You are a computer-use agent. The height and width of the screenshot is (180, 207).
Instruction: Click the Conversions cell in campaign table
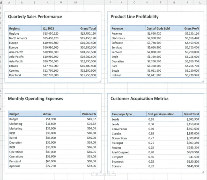click(119, 129)
